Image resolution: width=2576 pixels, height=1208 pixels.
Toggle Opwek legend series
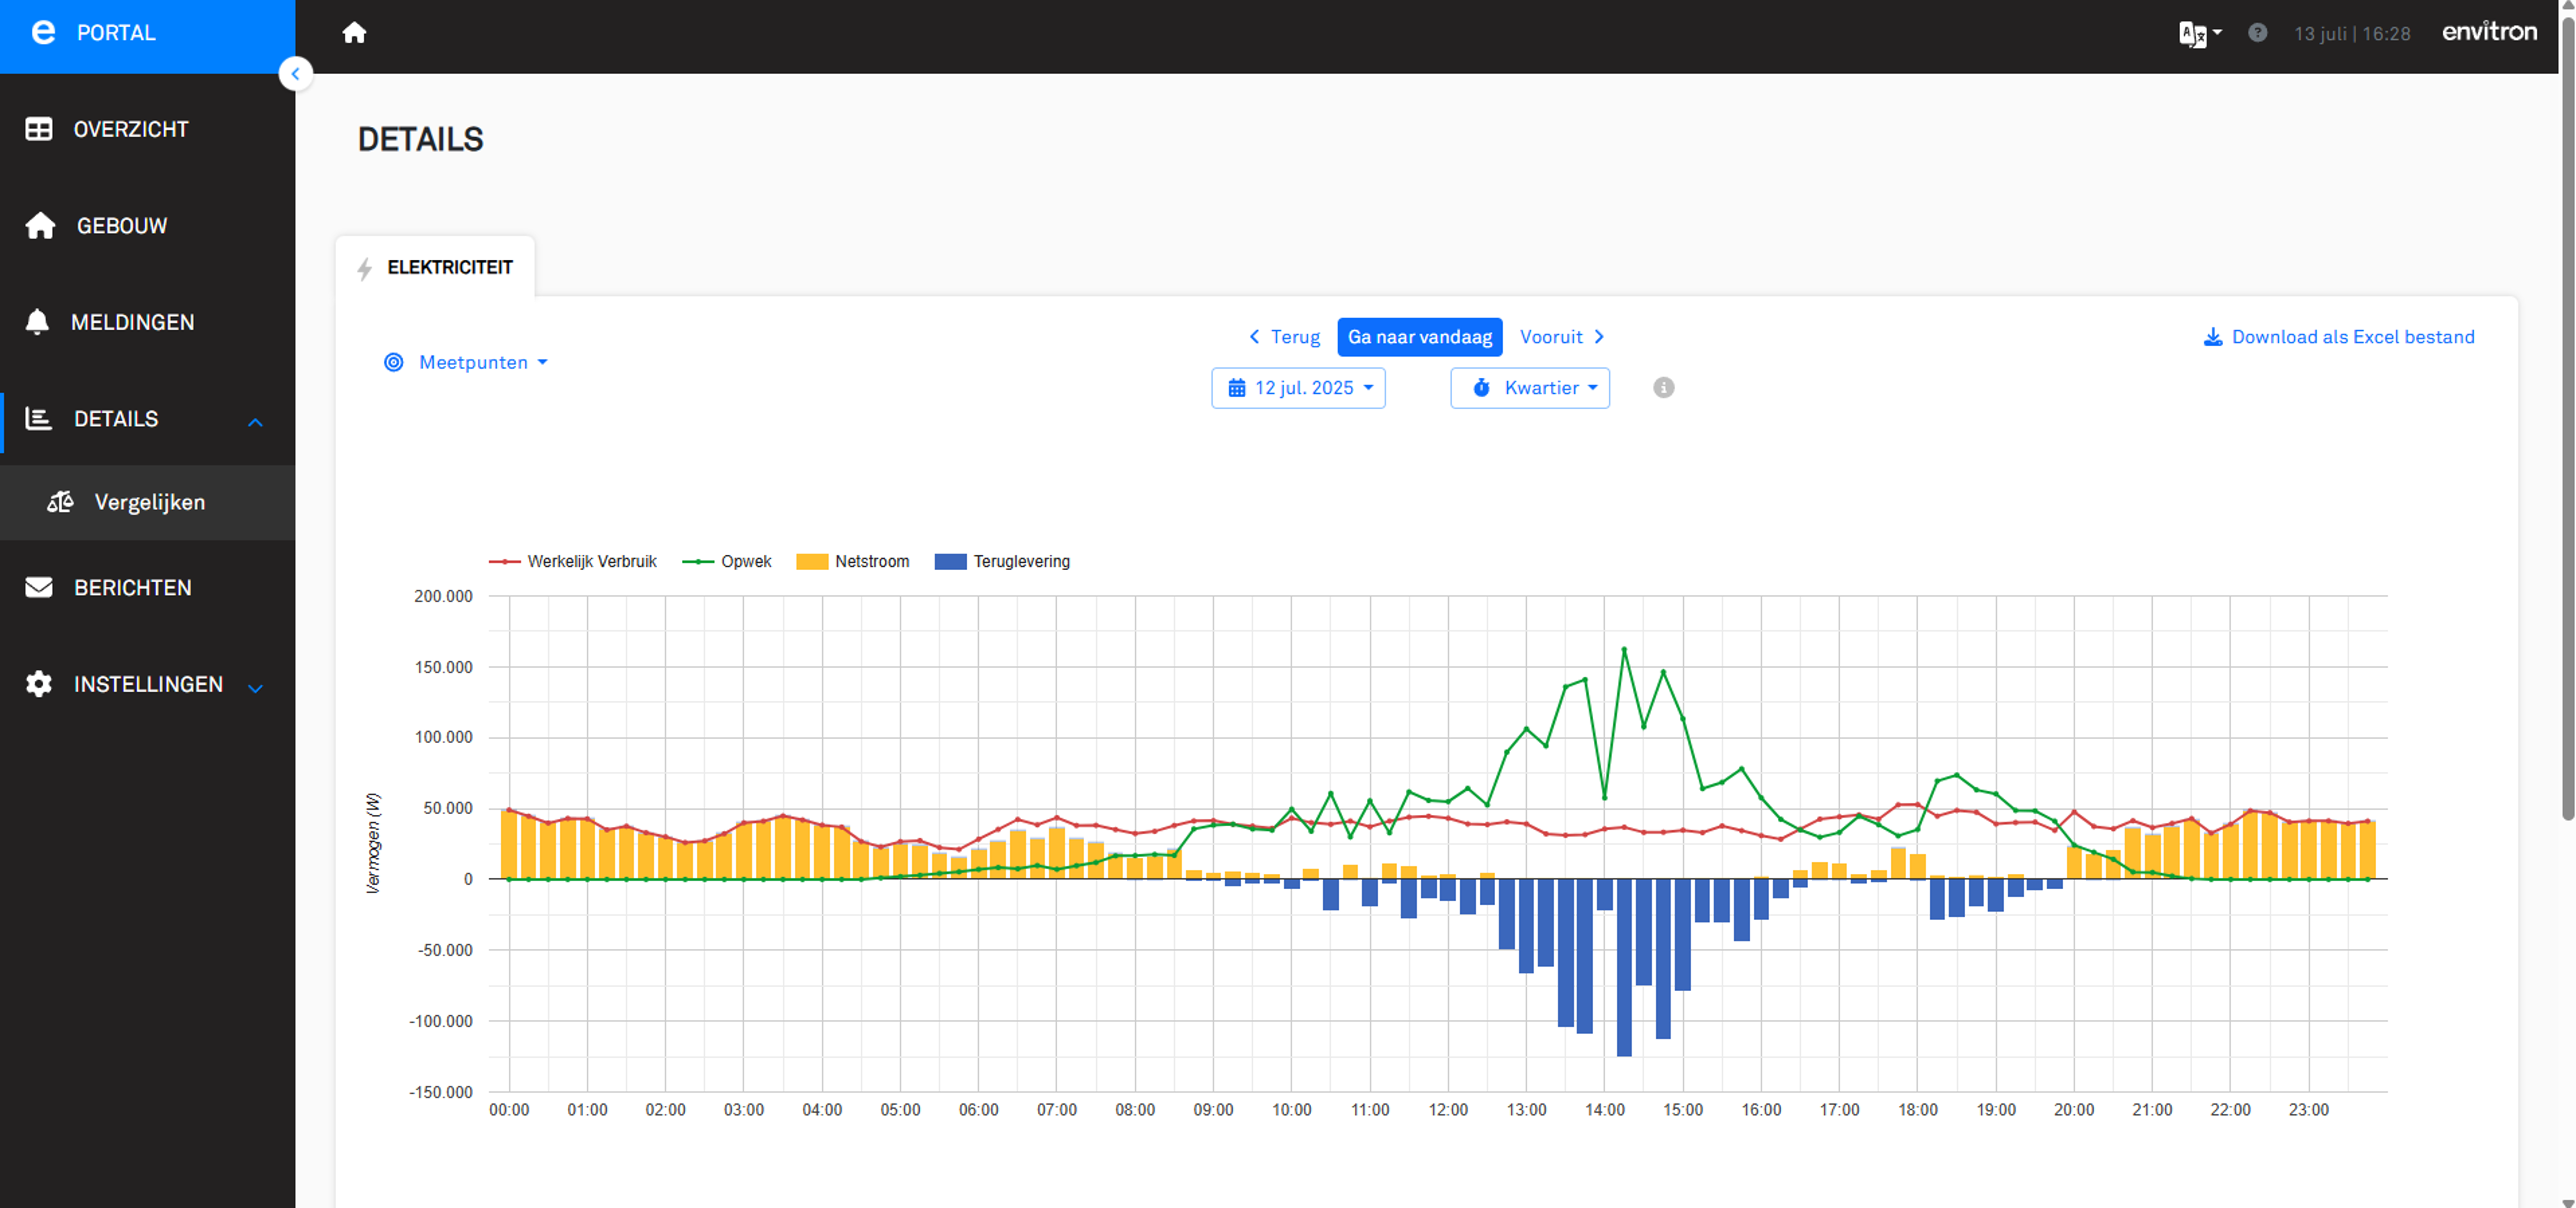727,562
